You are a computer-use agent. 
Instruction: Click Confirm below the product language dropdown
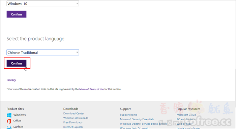click(17, 63)
